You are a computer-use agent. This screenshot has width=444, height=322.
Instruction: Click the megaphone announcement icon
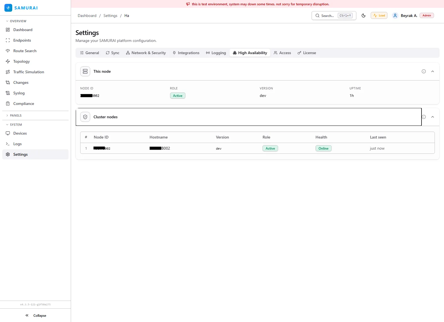[188, 4]
